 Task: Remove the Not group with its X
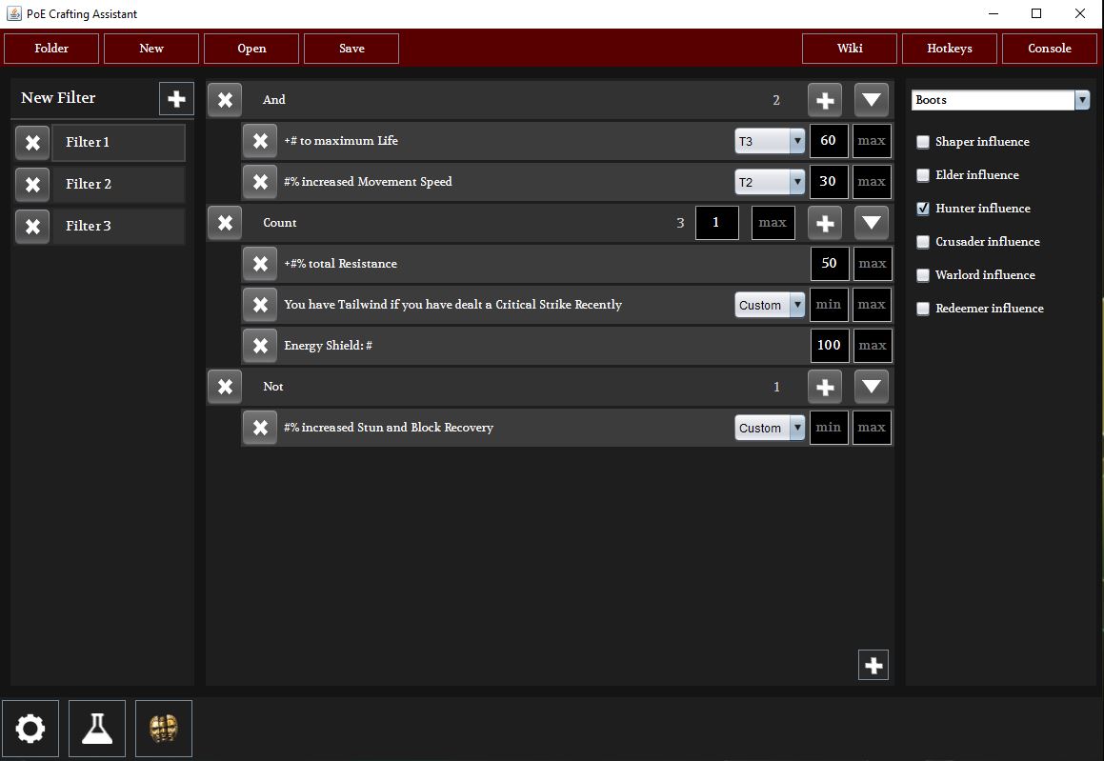[225, 387]
